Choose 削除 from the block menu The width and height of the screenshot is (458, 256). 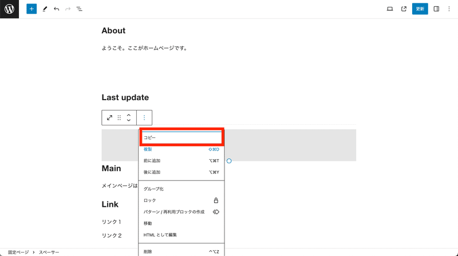[x=181, y=251]
